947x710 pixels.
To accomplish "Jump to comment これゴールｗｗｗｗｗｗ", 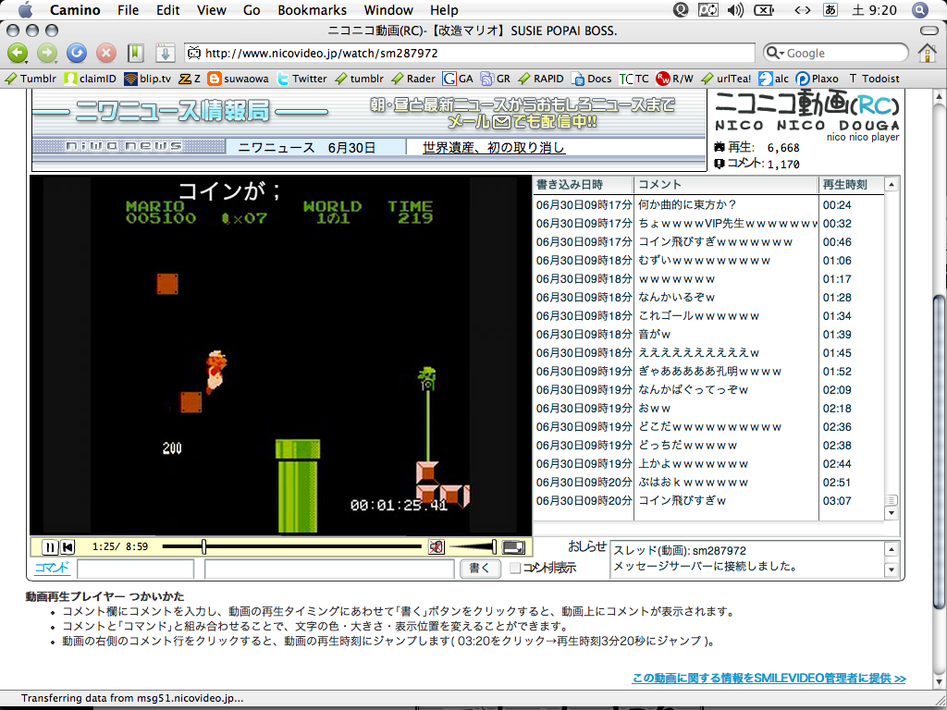I will [x=709, y=316].
